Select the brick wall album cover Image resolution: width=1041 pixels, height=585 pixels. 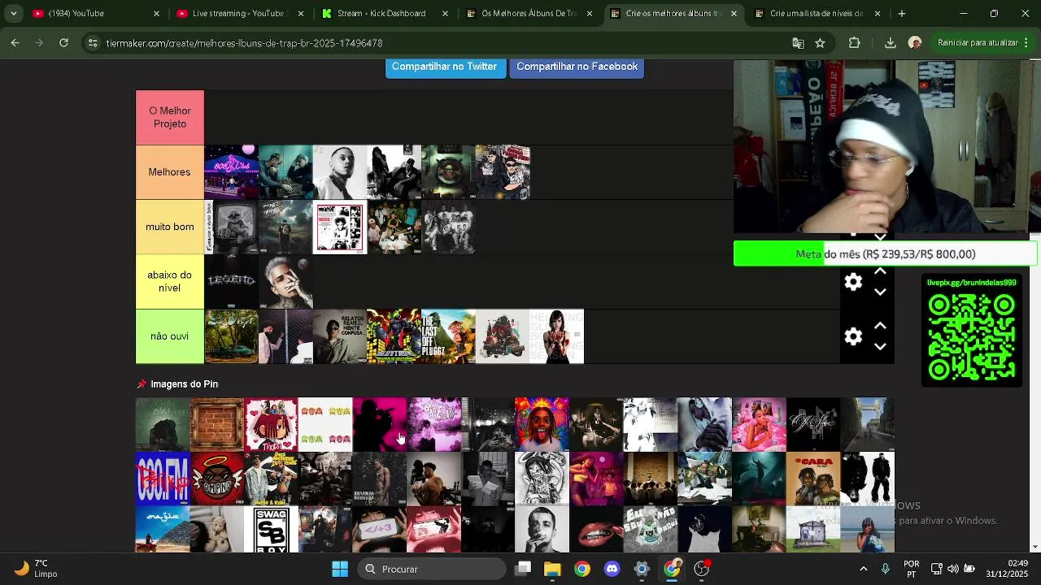(x=217, y=424)
